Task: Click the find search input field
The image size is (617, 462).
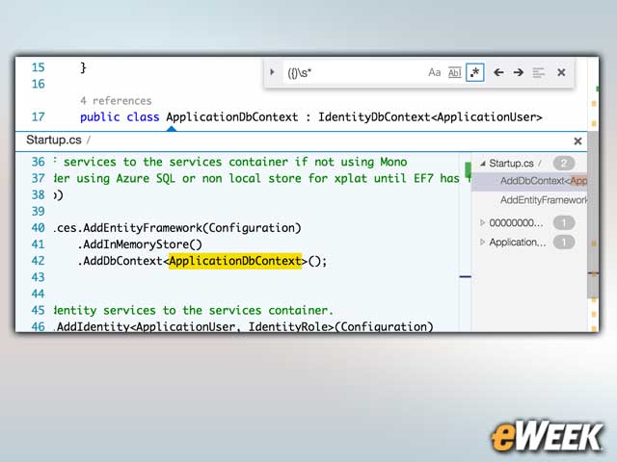Action: pos(352,73)
